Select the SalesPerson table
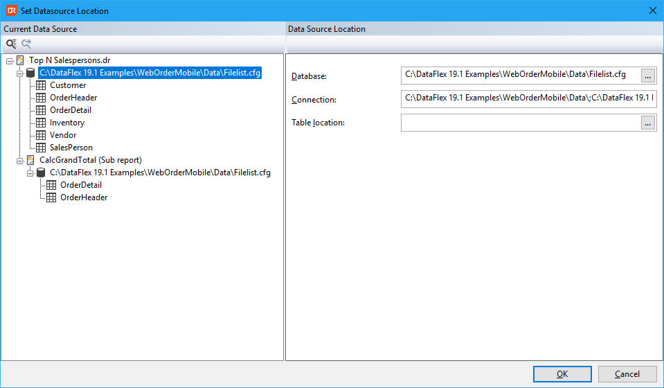Screen dimensions: 664x388 (x=71, y=148)
